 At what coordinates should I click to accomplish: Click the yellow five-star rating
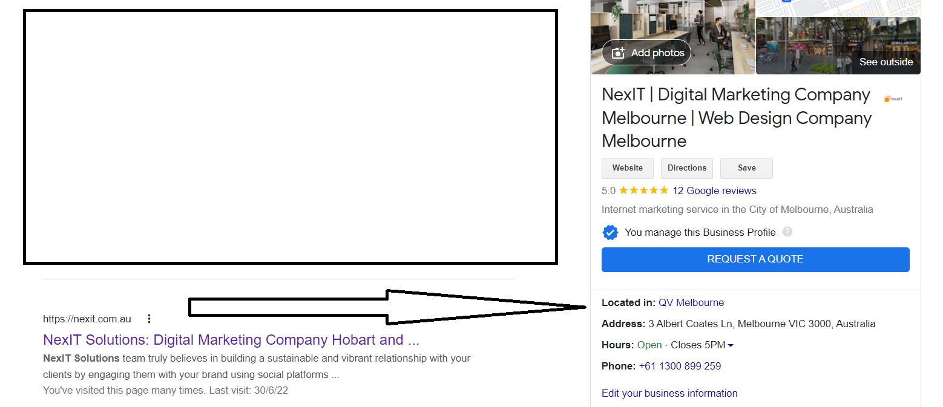[x=643, y=190]
